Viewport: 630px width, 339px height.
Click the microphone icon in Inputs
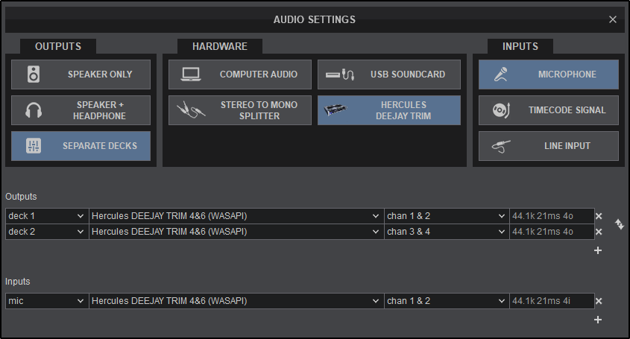(x=500, y=75)
